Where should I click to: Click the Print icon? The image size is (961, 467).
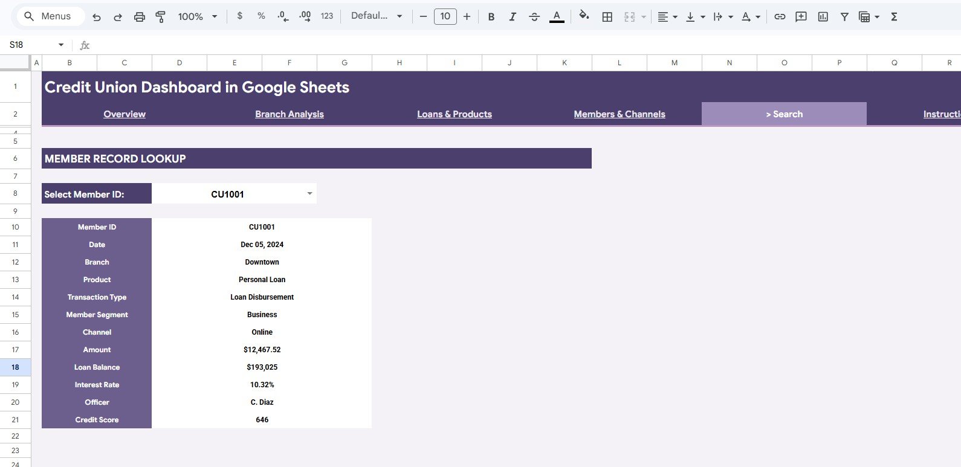click(140, 17)
